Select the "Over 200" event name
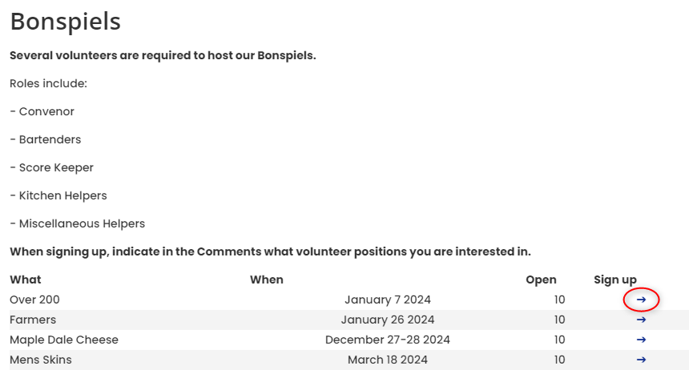 [x=34, y=300]
